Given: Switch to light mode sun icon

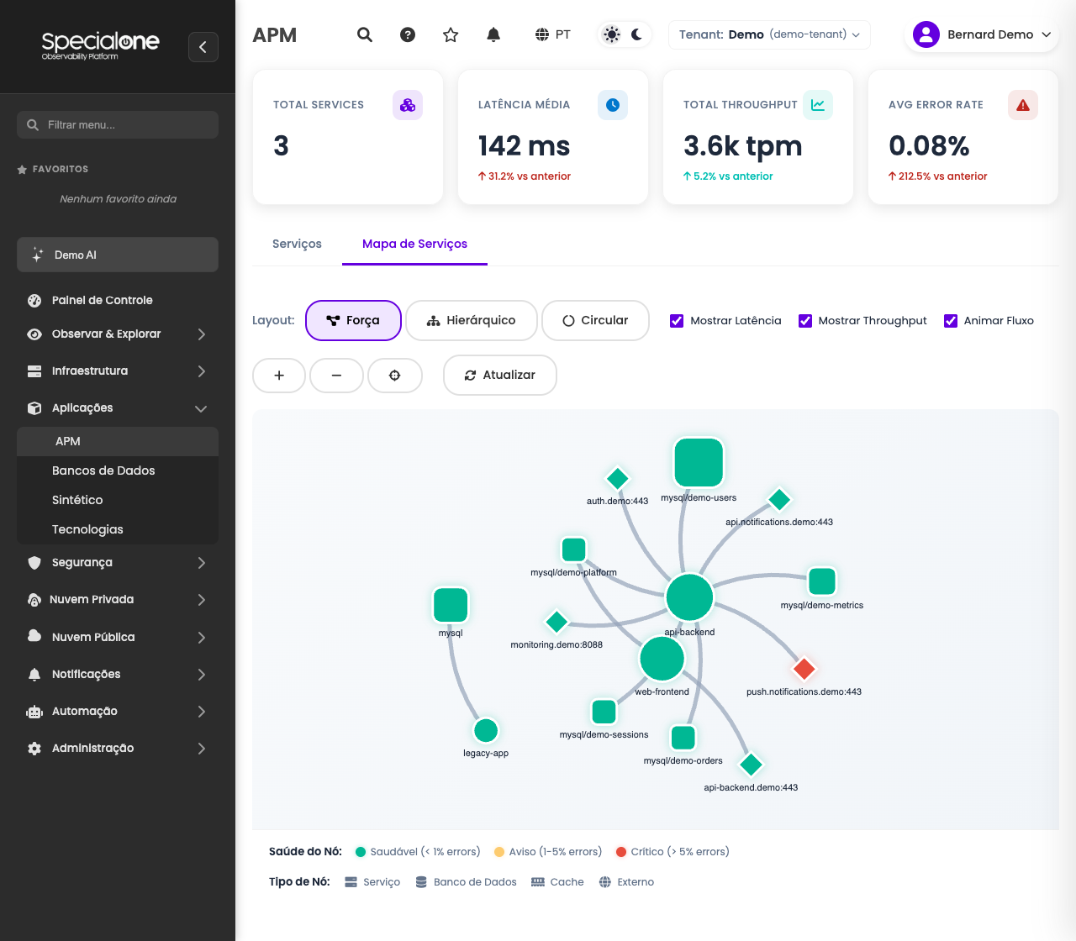Looking at the screenshot, I should 612,34.
